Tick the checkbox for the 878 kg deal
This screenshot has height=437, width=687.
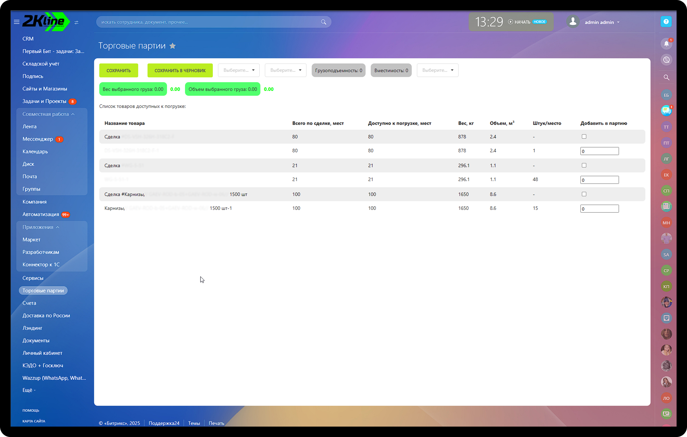(584, 137)
